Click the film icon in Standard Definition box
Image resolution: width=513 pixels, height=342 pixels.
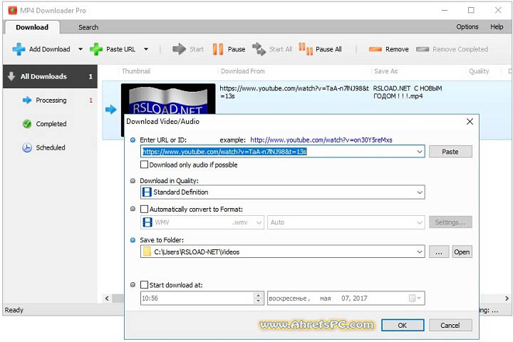tap(147, 192)
